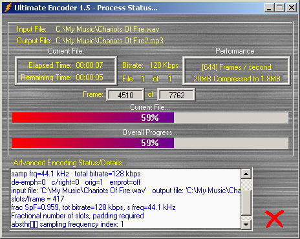Viewport: 300px width, 239px height.
Task: Click the log line 'samp frq=44.1 kHz'
Action: [76, 174]
